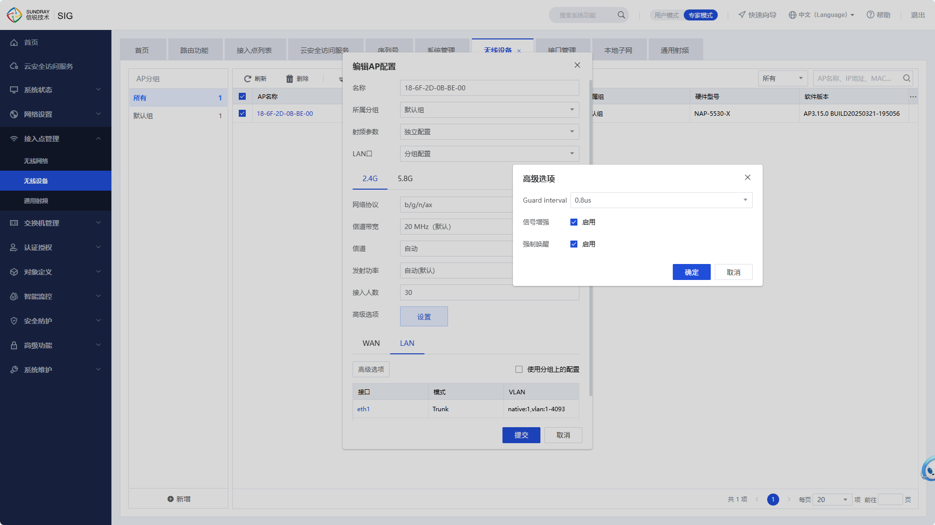The height and width of the screenshot is (525, 935).
Task: Open the assistant robot icon
Action: [929, 469]
